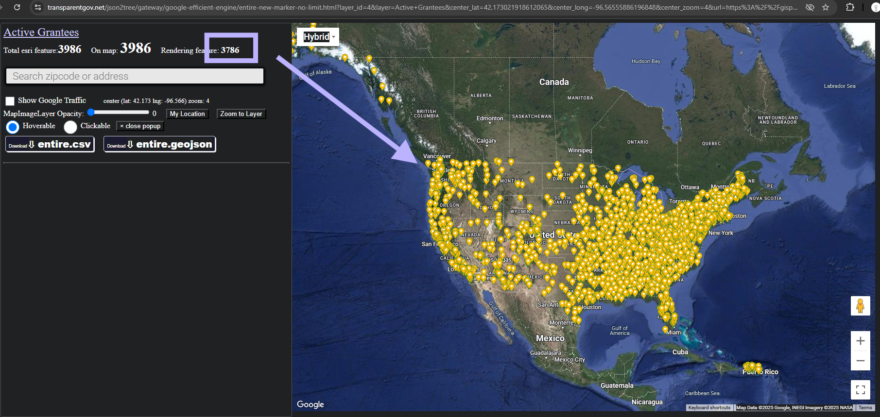The width and height of the screenshot is (880, 417).
Task: Close the popup with close popup button
Action: [x=140, y=126]
